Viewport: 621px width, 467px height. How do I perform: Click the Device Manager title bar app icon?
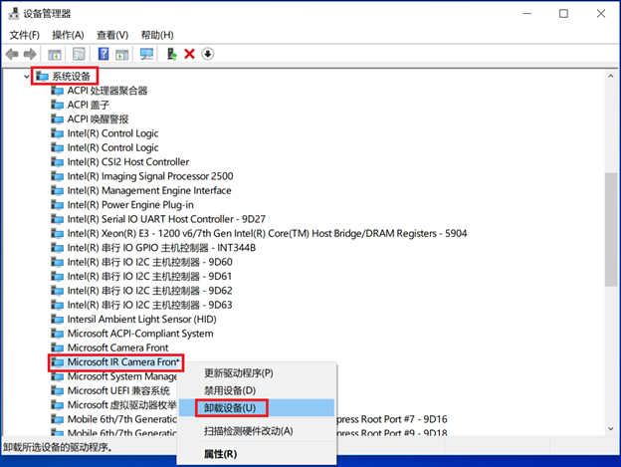point(14,14)
